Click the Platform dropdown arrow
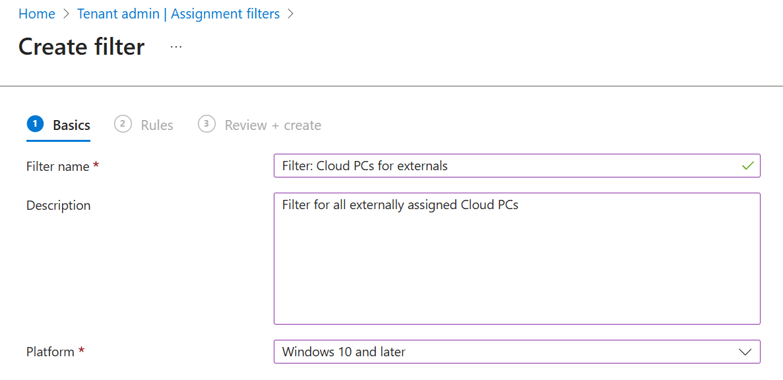The image size is (783, 380). point(745,352)
